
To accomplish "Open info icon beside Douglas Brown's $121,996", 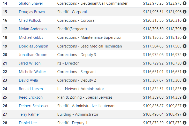I will click(x=185, y=12).
